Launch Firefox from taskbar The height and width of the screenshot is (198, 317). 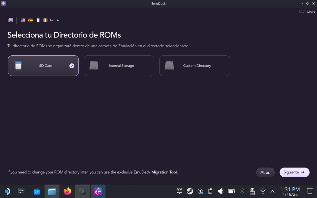click(x=67, y=191)
